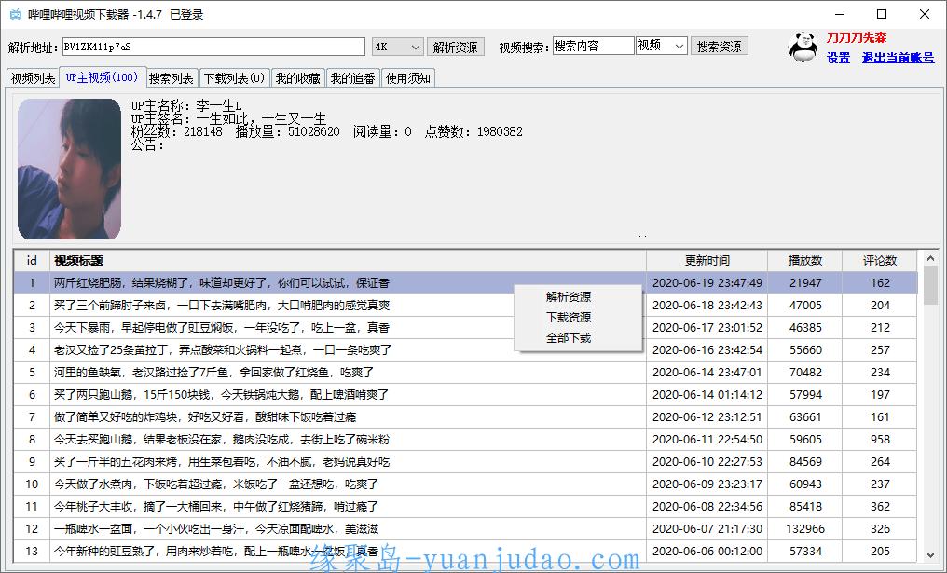Open the 我的收藏 tab
This screenshot has width=947, height=573.
tap(297, 78)
